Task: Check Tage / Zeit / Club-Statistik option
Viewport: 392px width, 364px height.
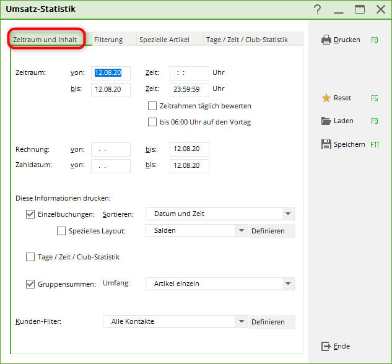Action: [x=30, y=257]
